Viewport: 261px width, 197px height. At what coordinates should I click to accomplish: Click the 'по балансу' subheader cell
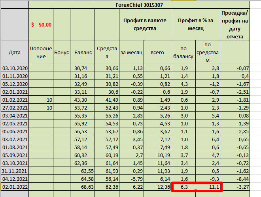pyautogui.click(x=183, y=52)
